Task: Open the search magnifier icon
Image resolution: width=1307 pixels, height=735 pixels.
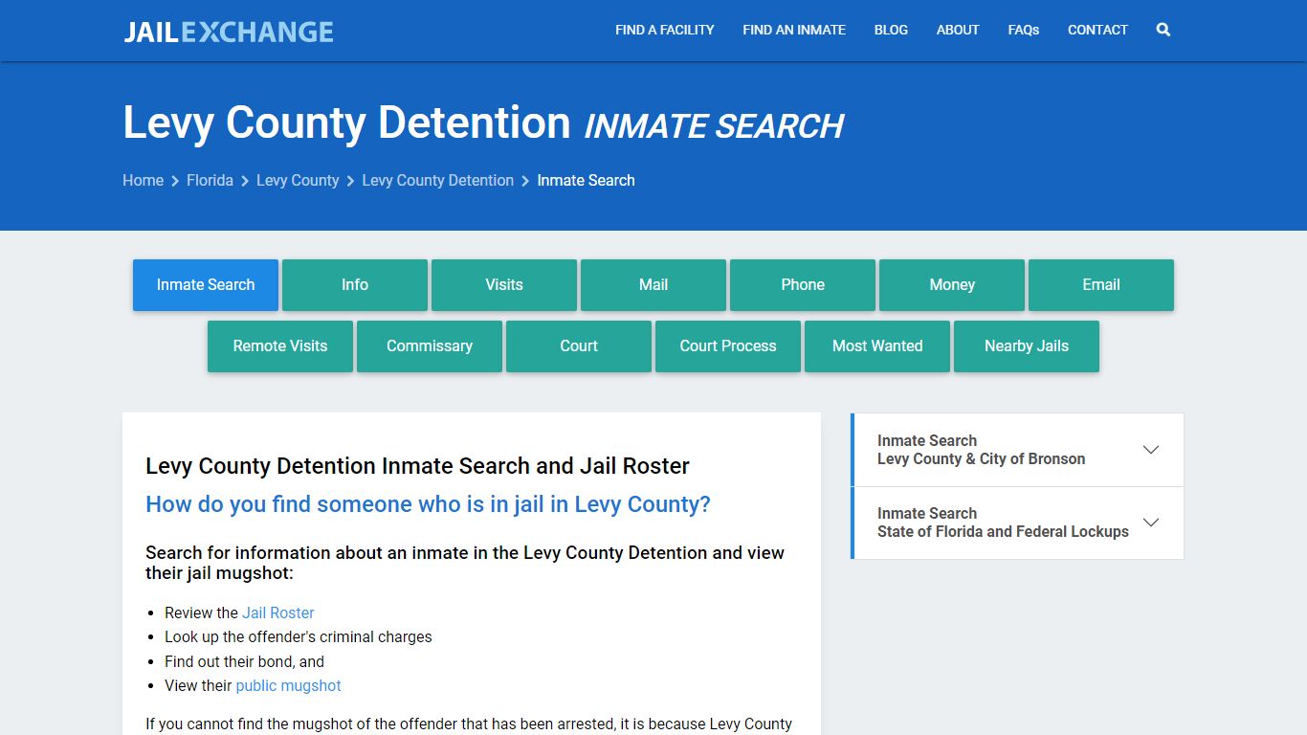Action: click(1163, 30)
